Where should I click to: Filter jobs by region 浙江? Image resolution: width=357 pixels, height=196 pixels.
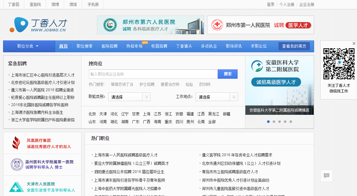click(168, 114)
